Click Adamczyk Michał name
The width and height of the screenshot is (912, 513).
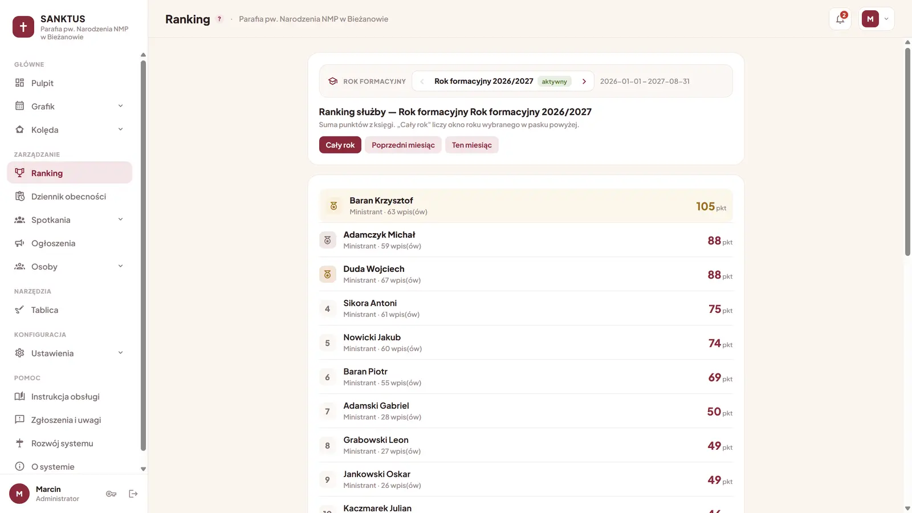point(379,234)
